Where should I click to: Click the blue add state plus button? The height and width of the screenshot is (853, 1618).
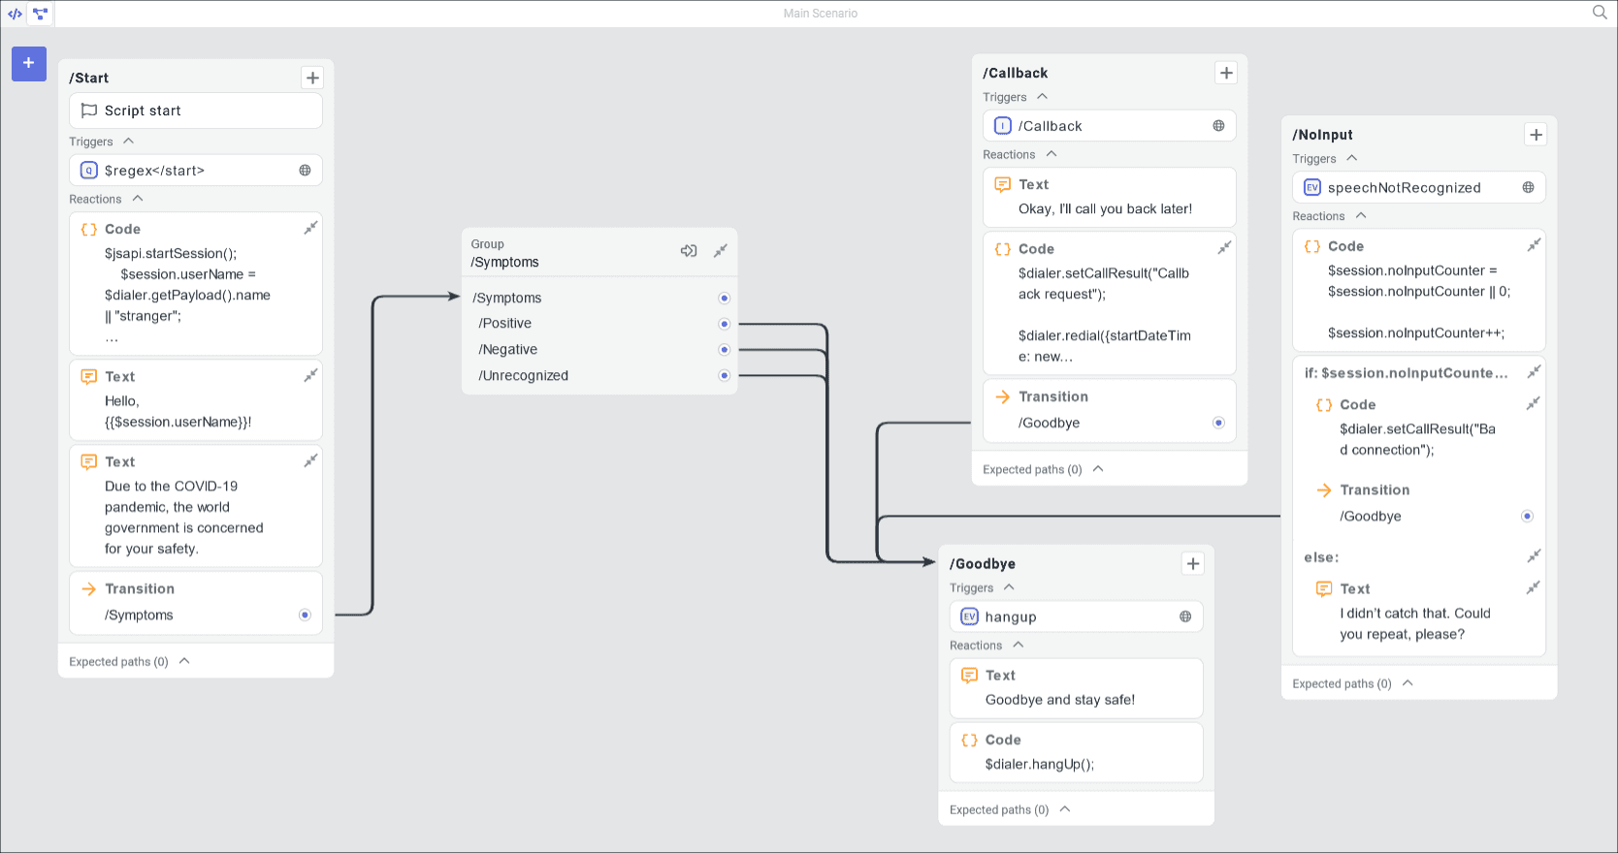click(x=29, y=63)
